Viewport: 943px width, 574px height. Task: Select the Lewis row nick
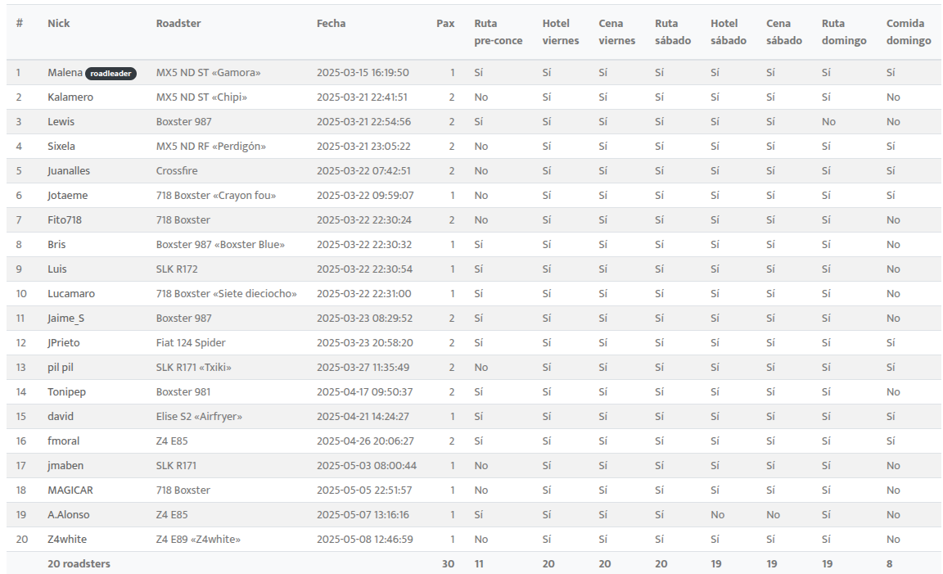coord(61,122)
